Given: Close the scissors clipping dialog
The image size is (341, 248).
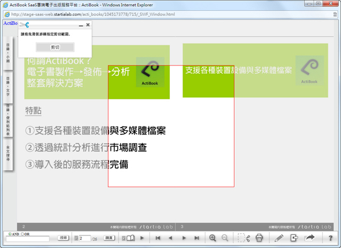Looking at the screenshot, I should pos(88,25).
